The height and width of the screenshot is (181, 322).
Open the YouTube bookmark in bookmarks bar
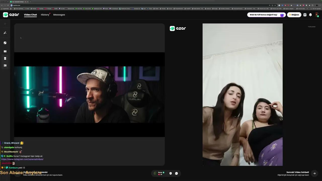[40, 9]
